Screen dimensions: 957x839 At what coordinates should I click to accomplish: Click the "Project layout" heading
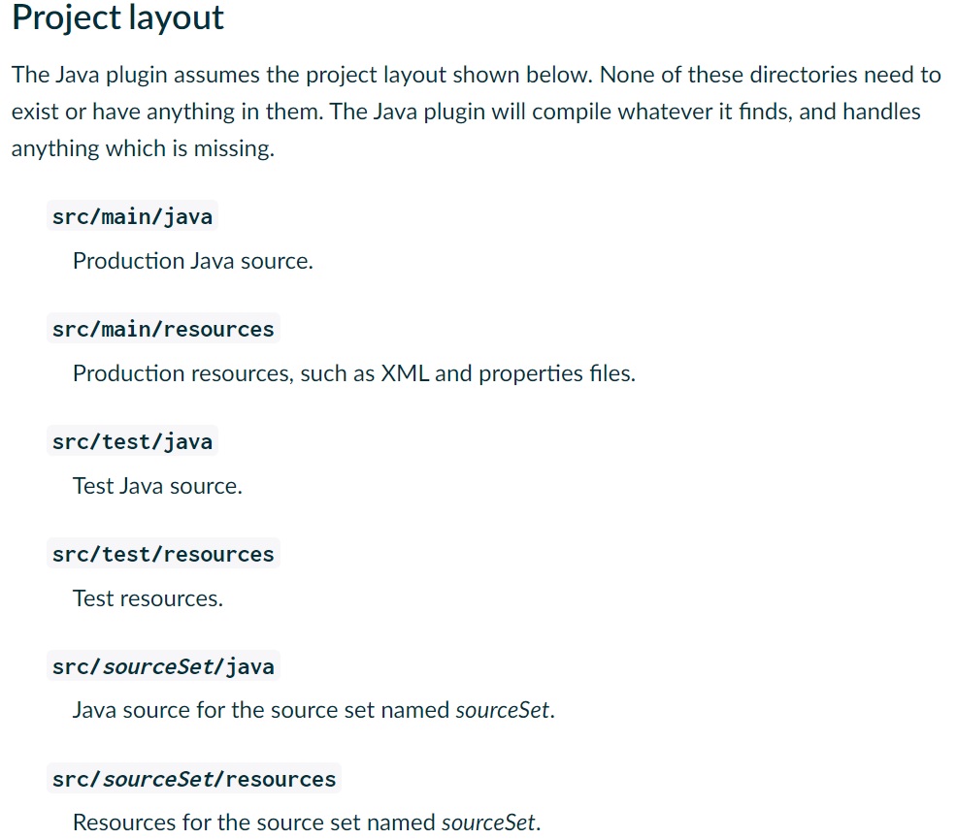tap(117, 18)
